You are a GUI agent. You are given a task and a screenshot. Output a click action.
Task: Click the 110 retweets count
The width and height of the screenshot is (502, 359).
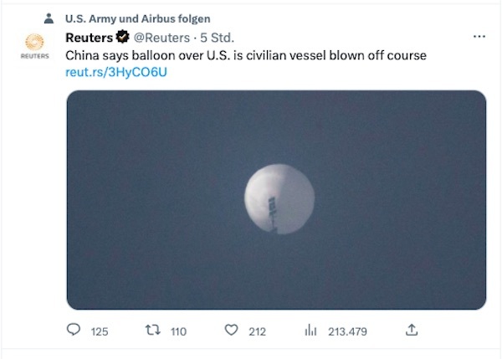click(x=179, y=331)
